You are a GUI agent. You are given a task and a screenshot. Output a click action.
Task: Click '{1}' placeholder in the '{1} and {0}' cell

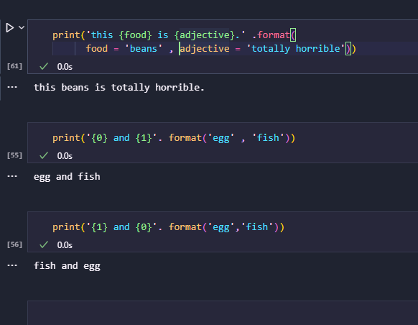99,227
